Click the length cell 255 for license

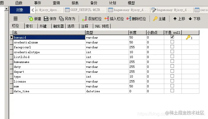coord(137,81)
